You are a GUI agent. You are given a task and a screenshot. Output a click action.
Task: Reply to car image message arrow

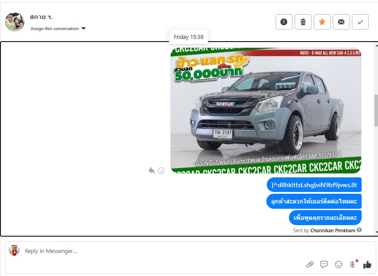[152, 170]
